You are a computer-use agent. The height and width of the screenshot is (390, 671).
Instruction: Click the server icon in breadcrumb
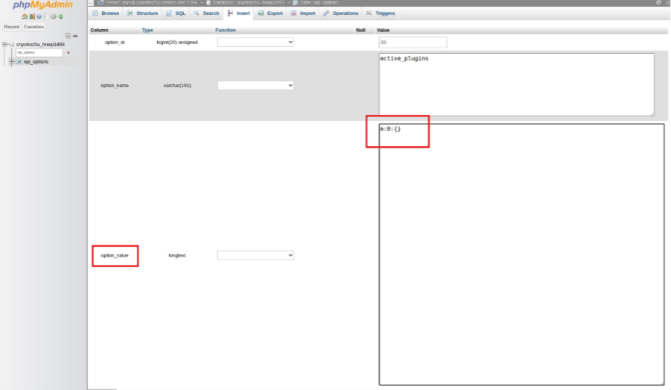point(101,2)
